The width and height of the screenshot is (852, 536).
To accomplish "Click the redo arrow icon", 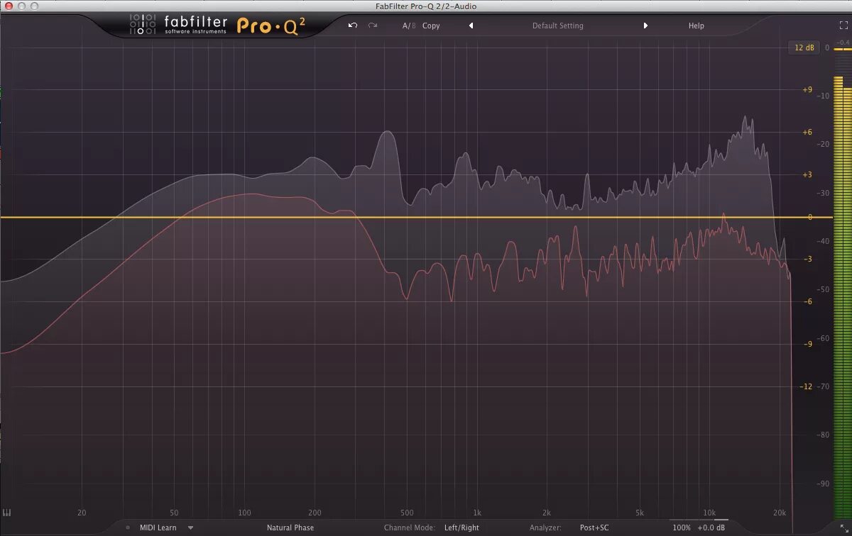I will [373, 26].
